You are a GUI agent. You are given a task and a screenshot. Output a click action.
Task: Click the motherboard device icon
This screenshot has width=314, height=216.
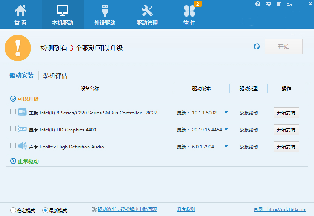[x=22, y=112]
